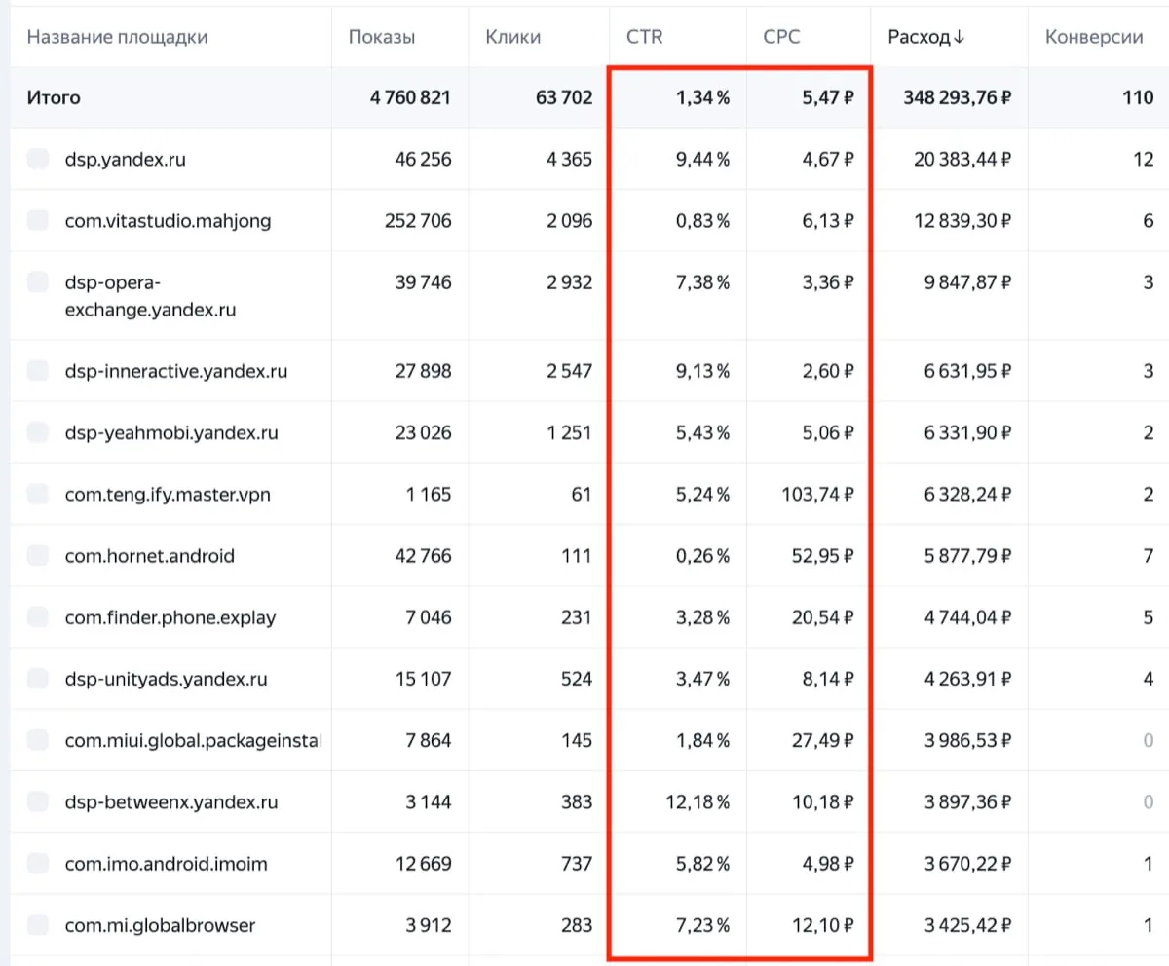Click the 12 839,30 ₽ spend cell
This screenshot has height=966, width=1169.
[962, 221]
